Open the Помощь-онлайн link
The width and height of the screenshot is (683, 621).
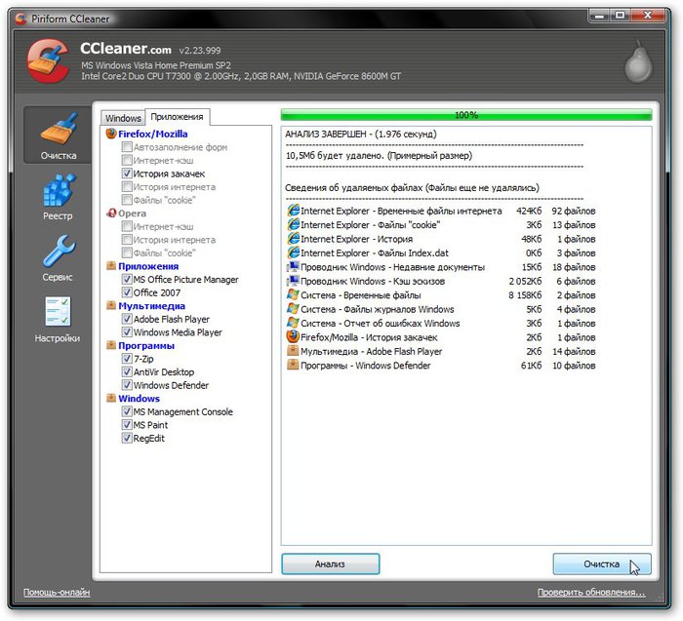click(57, 593)
